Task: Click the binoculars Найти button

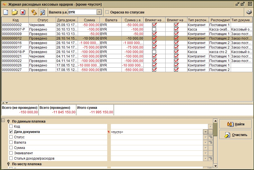Action: tap(235, 124)
